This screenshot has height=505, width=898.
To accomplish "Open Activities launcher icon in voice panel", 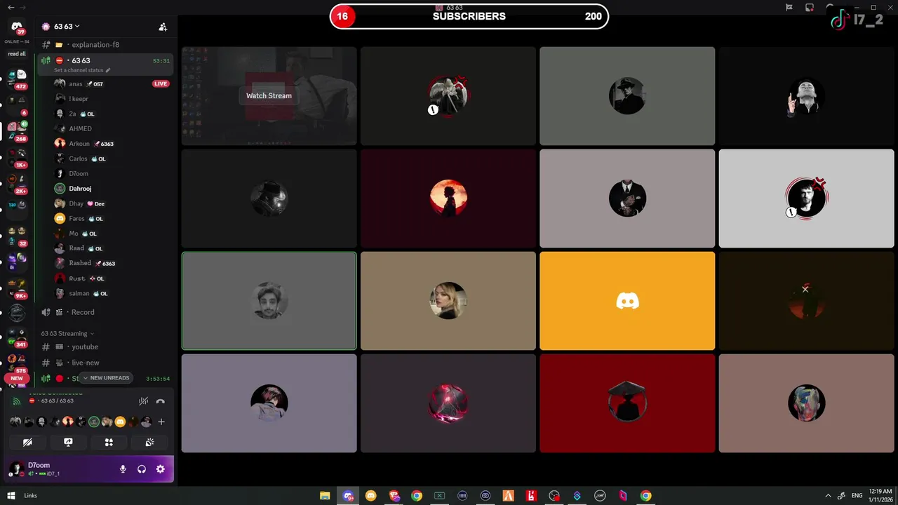I will click(109, 443).
